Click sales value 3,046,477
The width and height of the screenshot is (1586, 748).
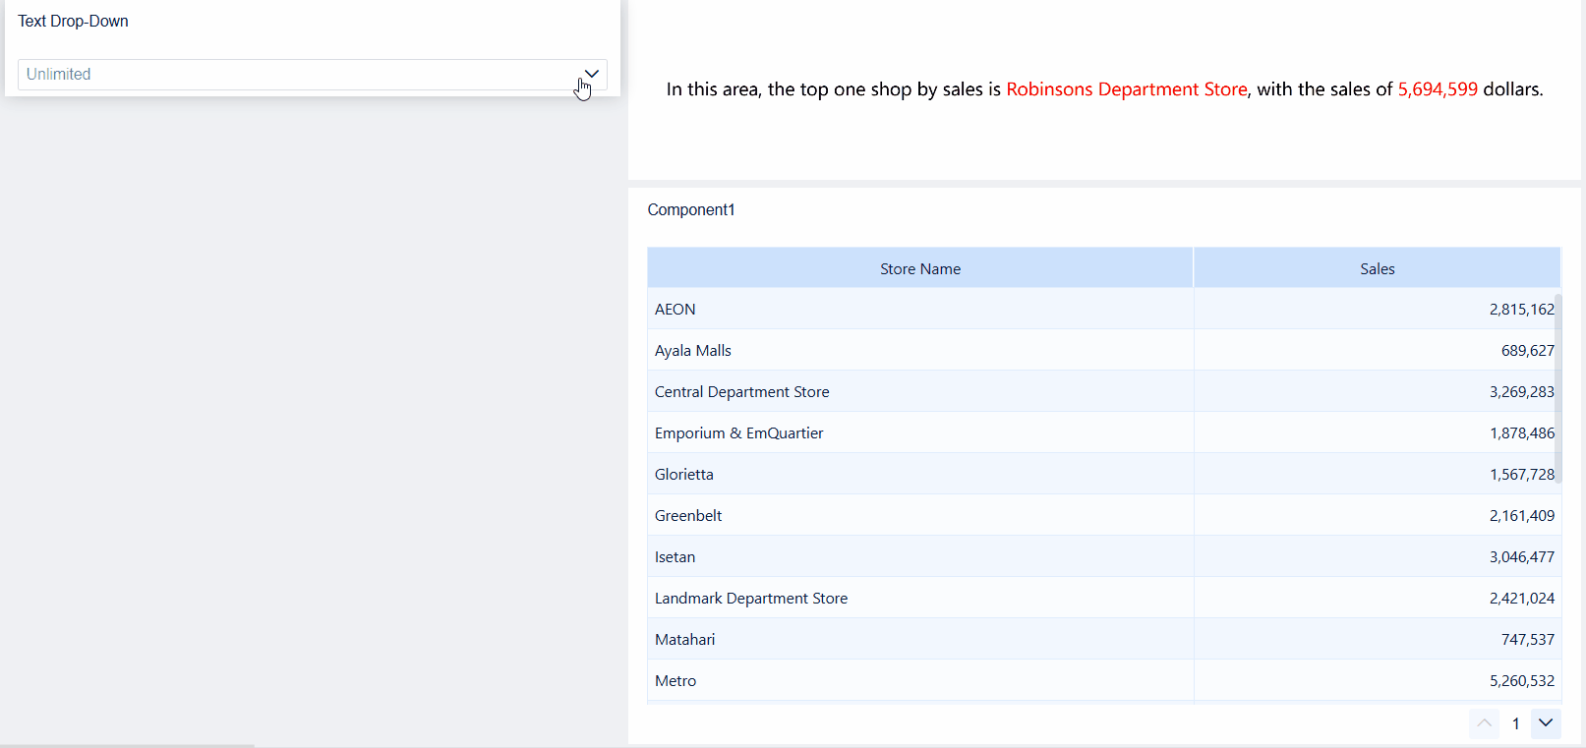[x=1522, y=557]
